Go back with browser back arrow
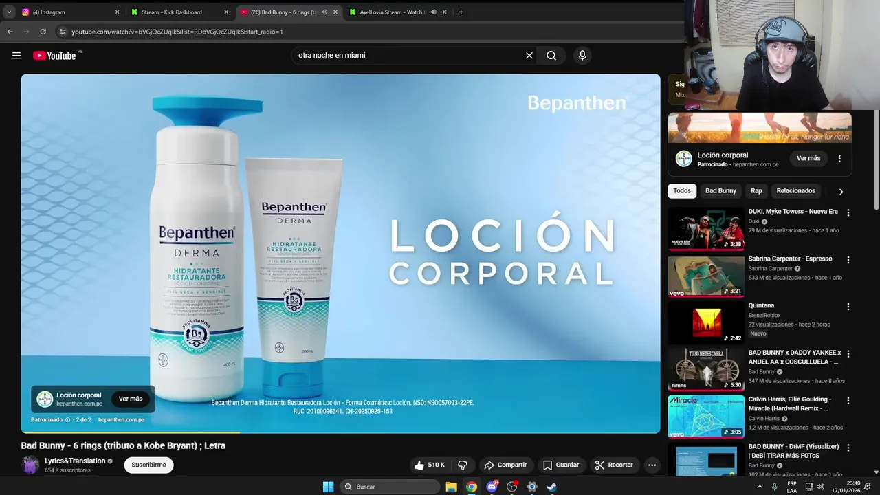880x495 pixels. [10, 32]
